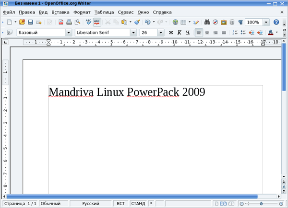Open the Правка menu

(x=27, y=12)
